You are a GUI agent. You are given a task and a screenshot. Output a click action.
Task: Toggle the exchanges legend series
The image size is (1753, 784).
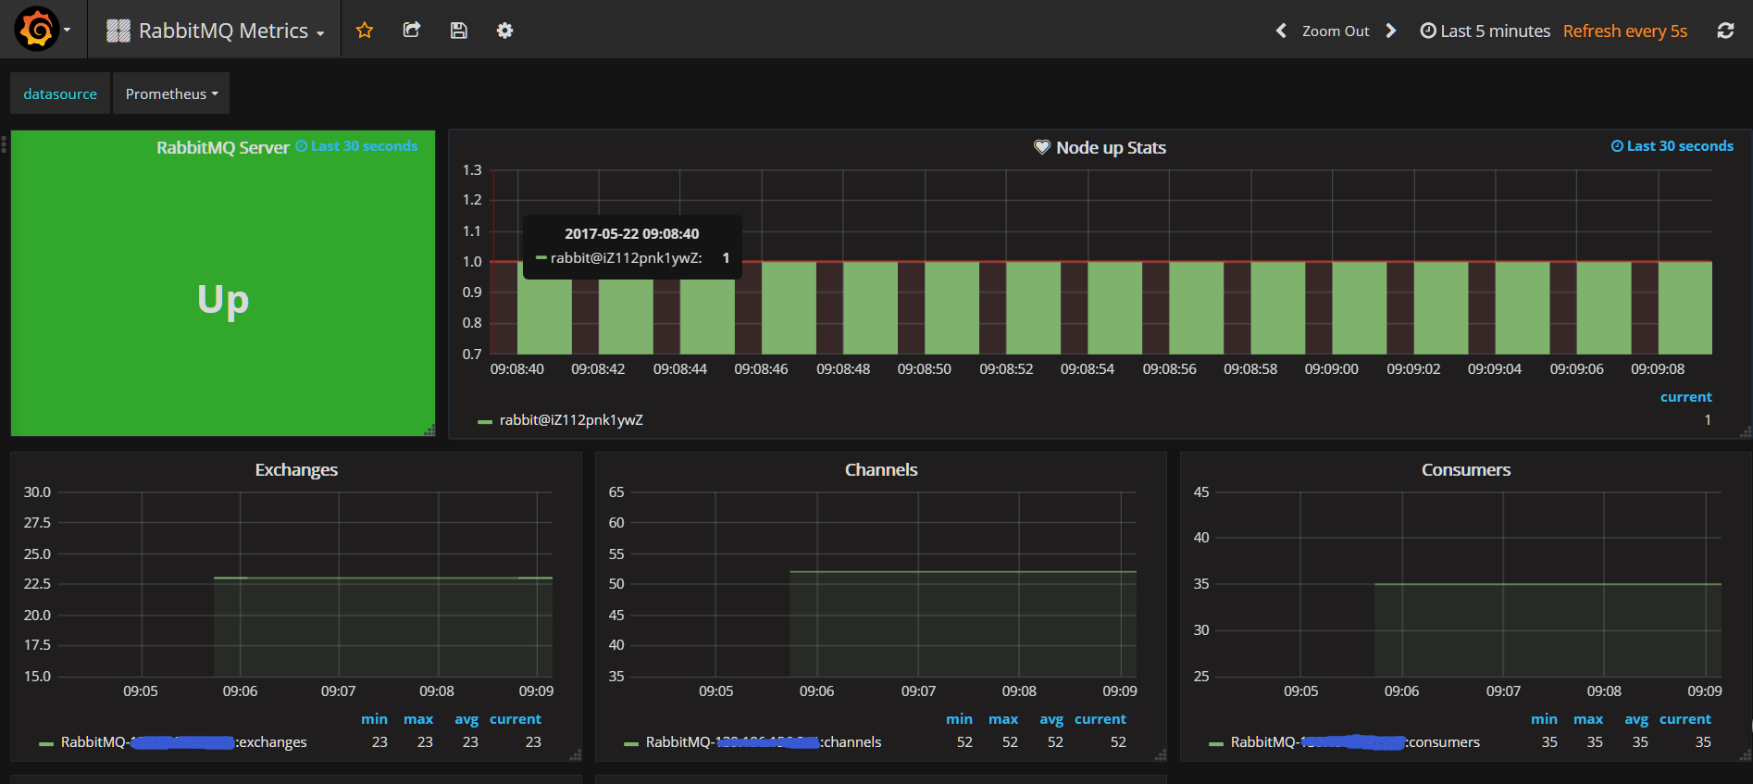tap(184, 742)
